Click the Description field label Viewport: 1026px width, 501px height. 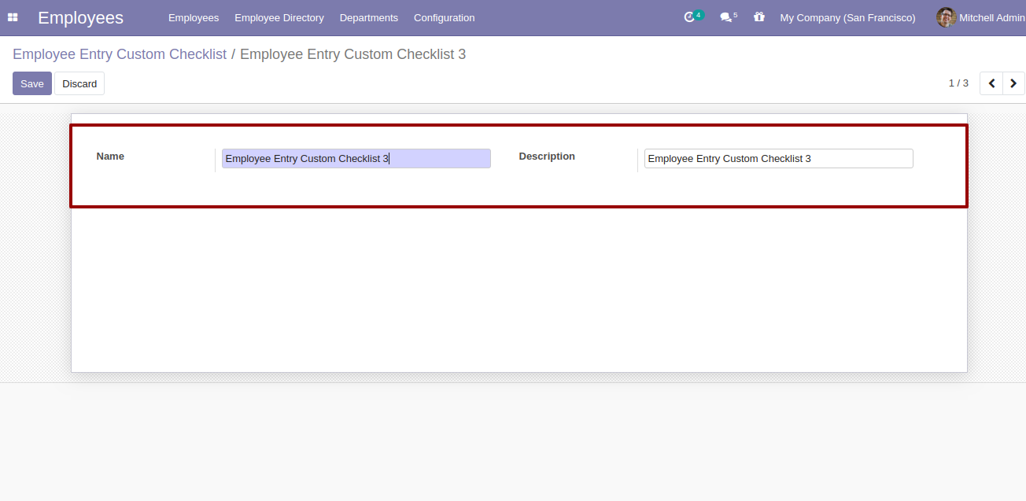point(547,157)
